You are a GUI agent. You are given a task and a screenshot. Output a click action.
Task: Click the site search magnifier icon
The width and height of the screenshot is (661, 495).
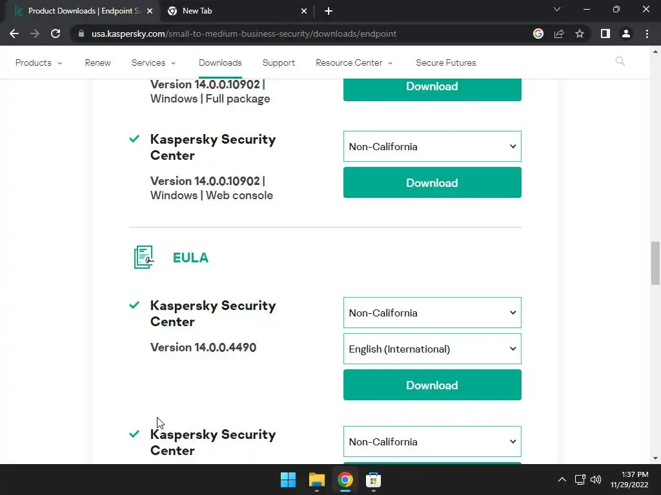coord(620,61)
